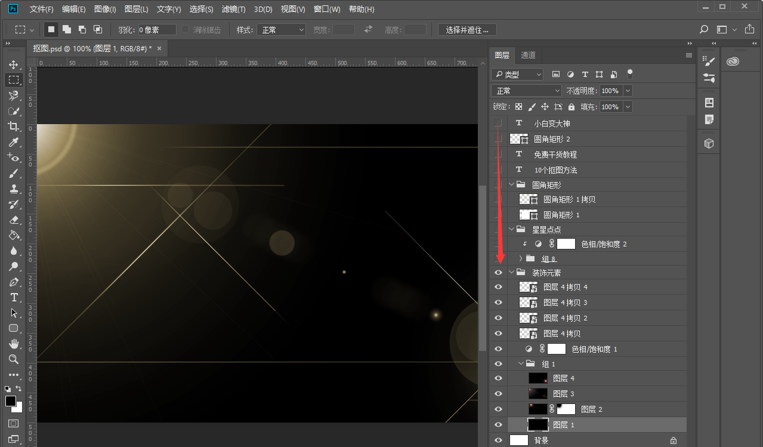Select the Path Selection tool
The height and width of the screenshot is (447, 763).
tap(13, 313)
